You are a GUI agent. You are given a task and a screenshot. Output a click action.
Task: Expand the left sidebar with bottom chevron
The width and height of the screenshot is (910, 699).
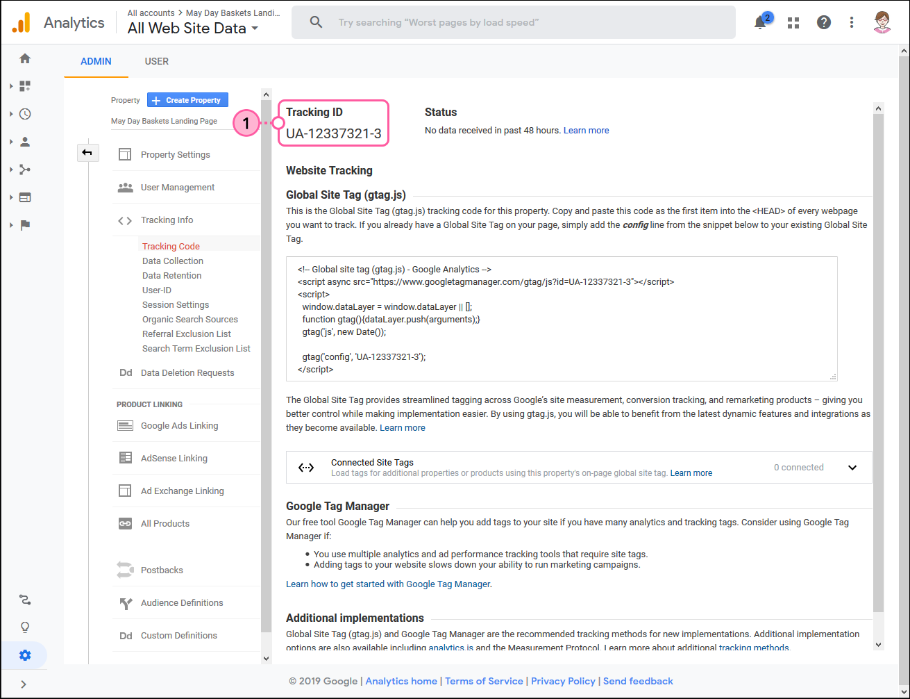coord(24,684)
